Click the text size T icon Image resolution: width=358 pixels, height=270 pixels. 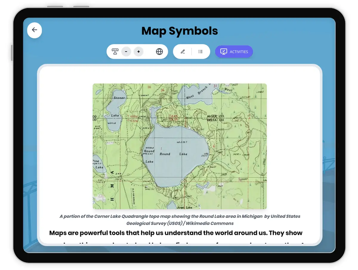115,52
